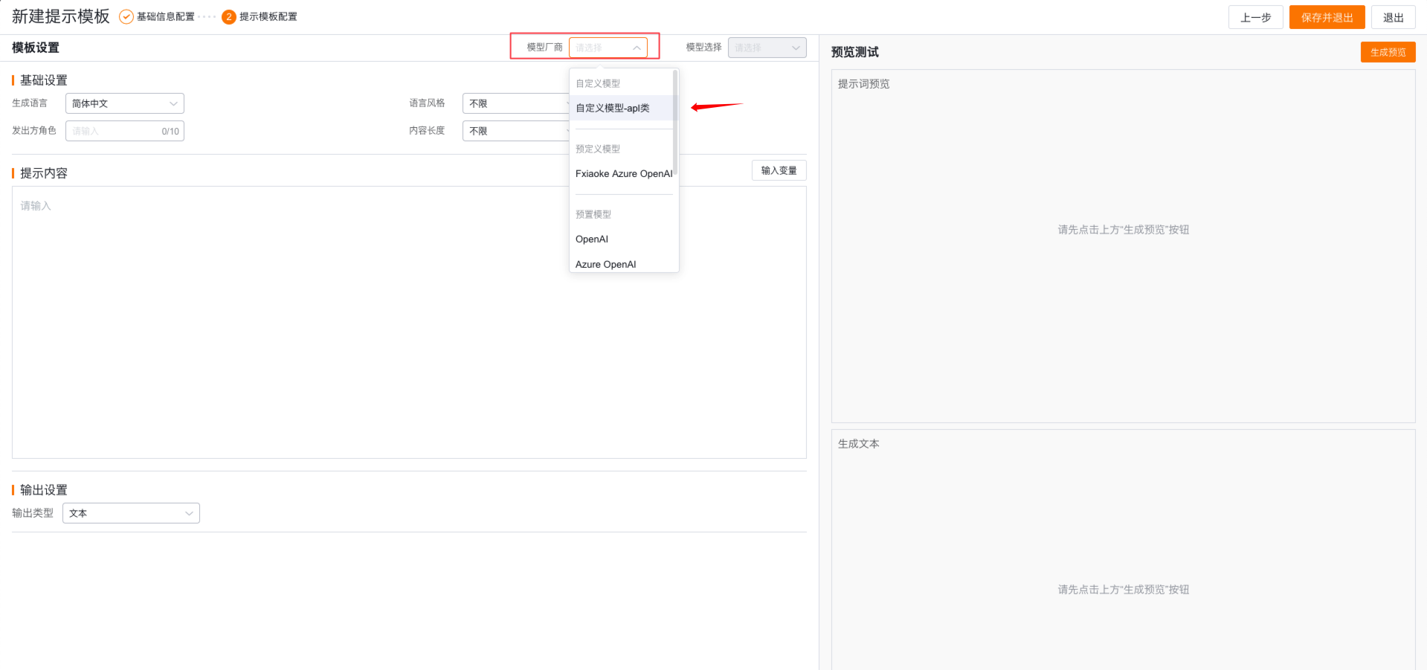Viewport: 1427px width, 670px height.
Task: Click the 退出 button
Action: pyautogui.click(x=1393, y=18)
